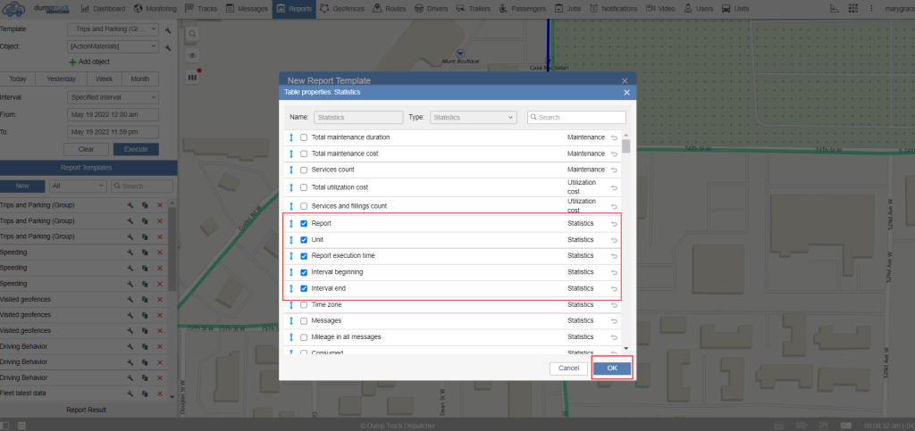Click the wrench icon next to Template

(x=168, y=29)
